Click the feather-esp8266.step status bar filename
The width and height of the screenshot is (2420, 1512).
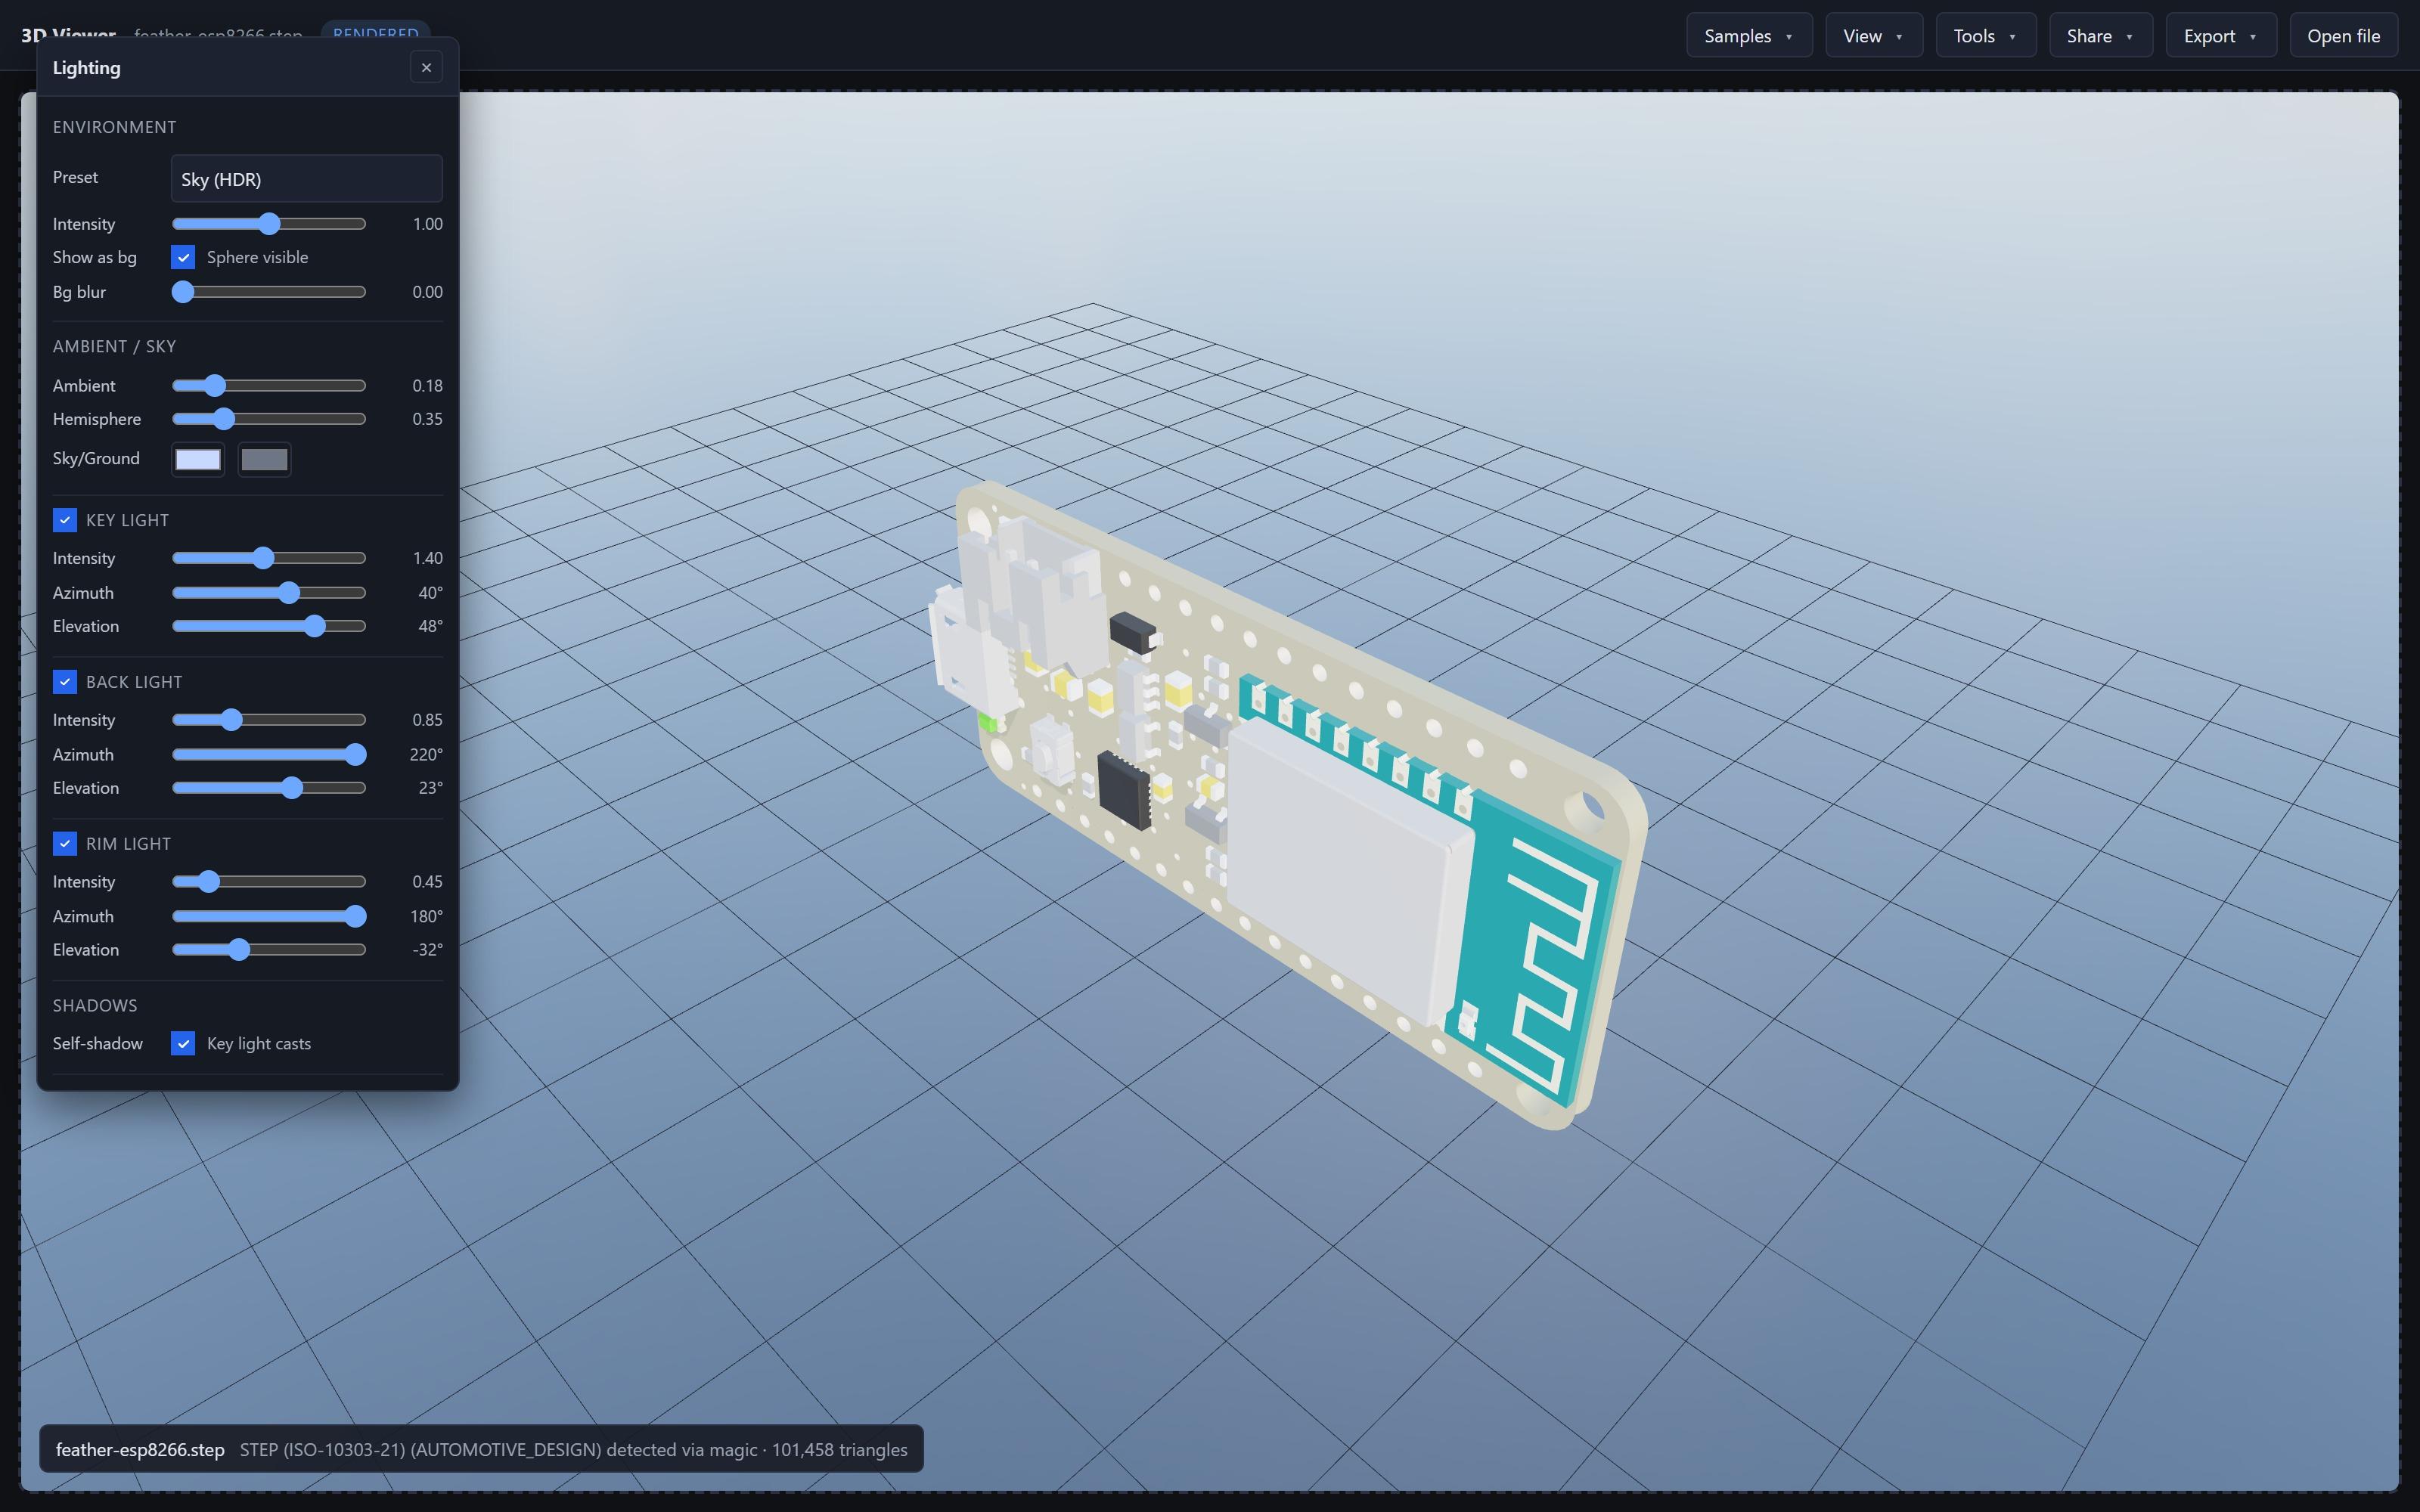point(140,1450)
